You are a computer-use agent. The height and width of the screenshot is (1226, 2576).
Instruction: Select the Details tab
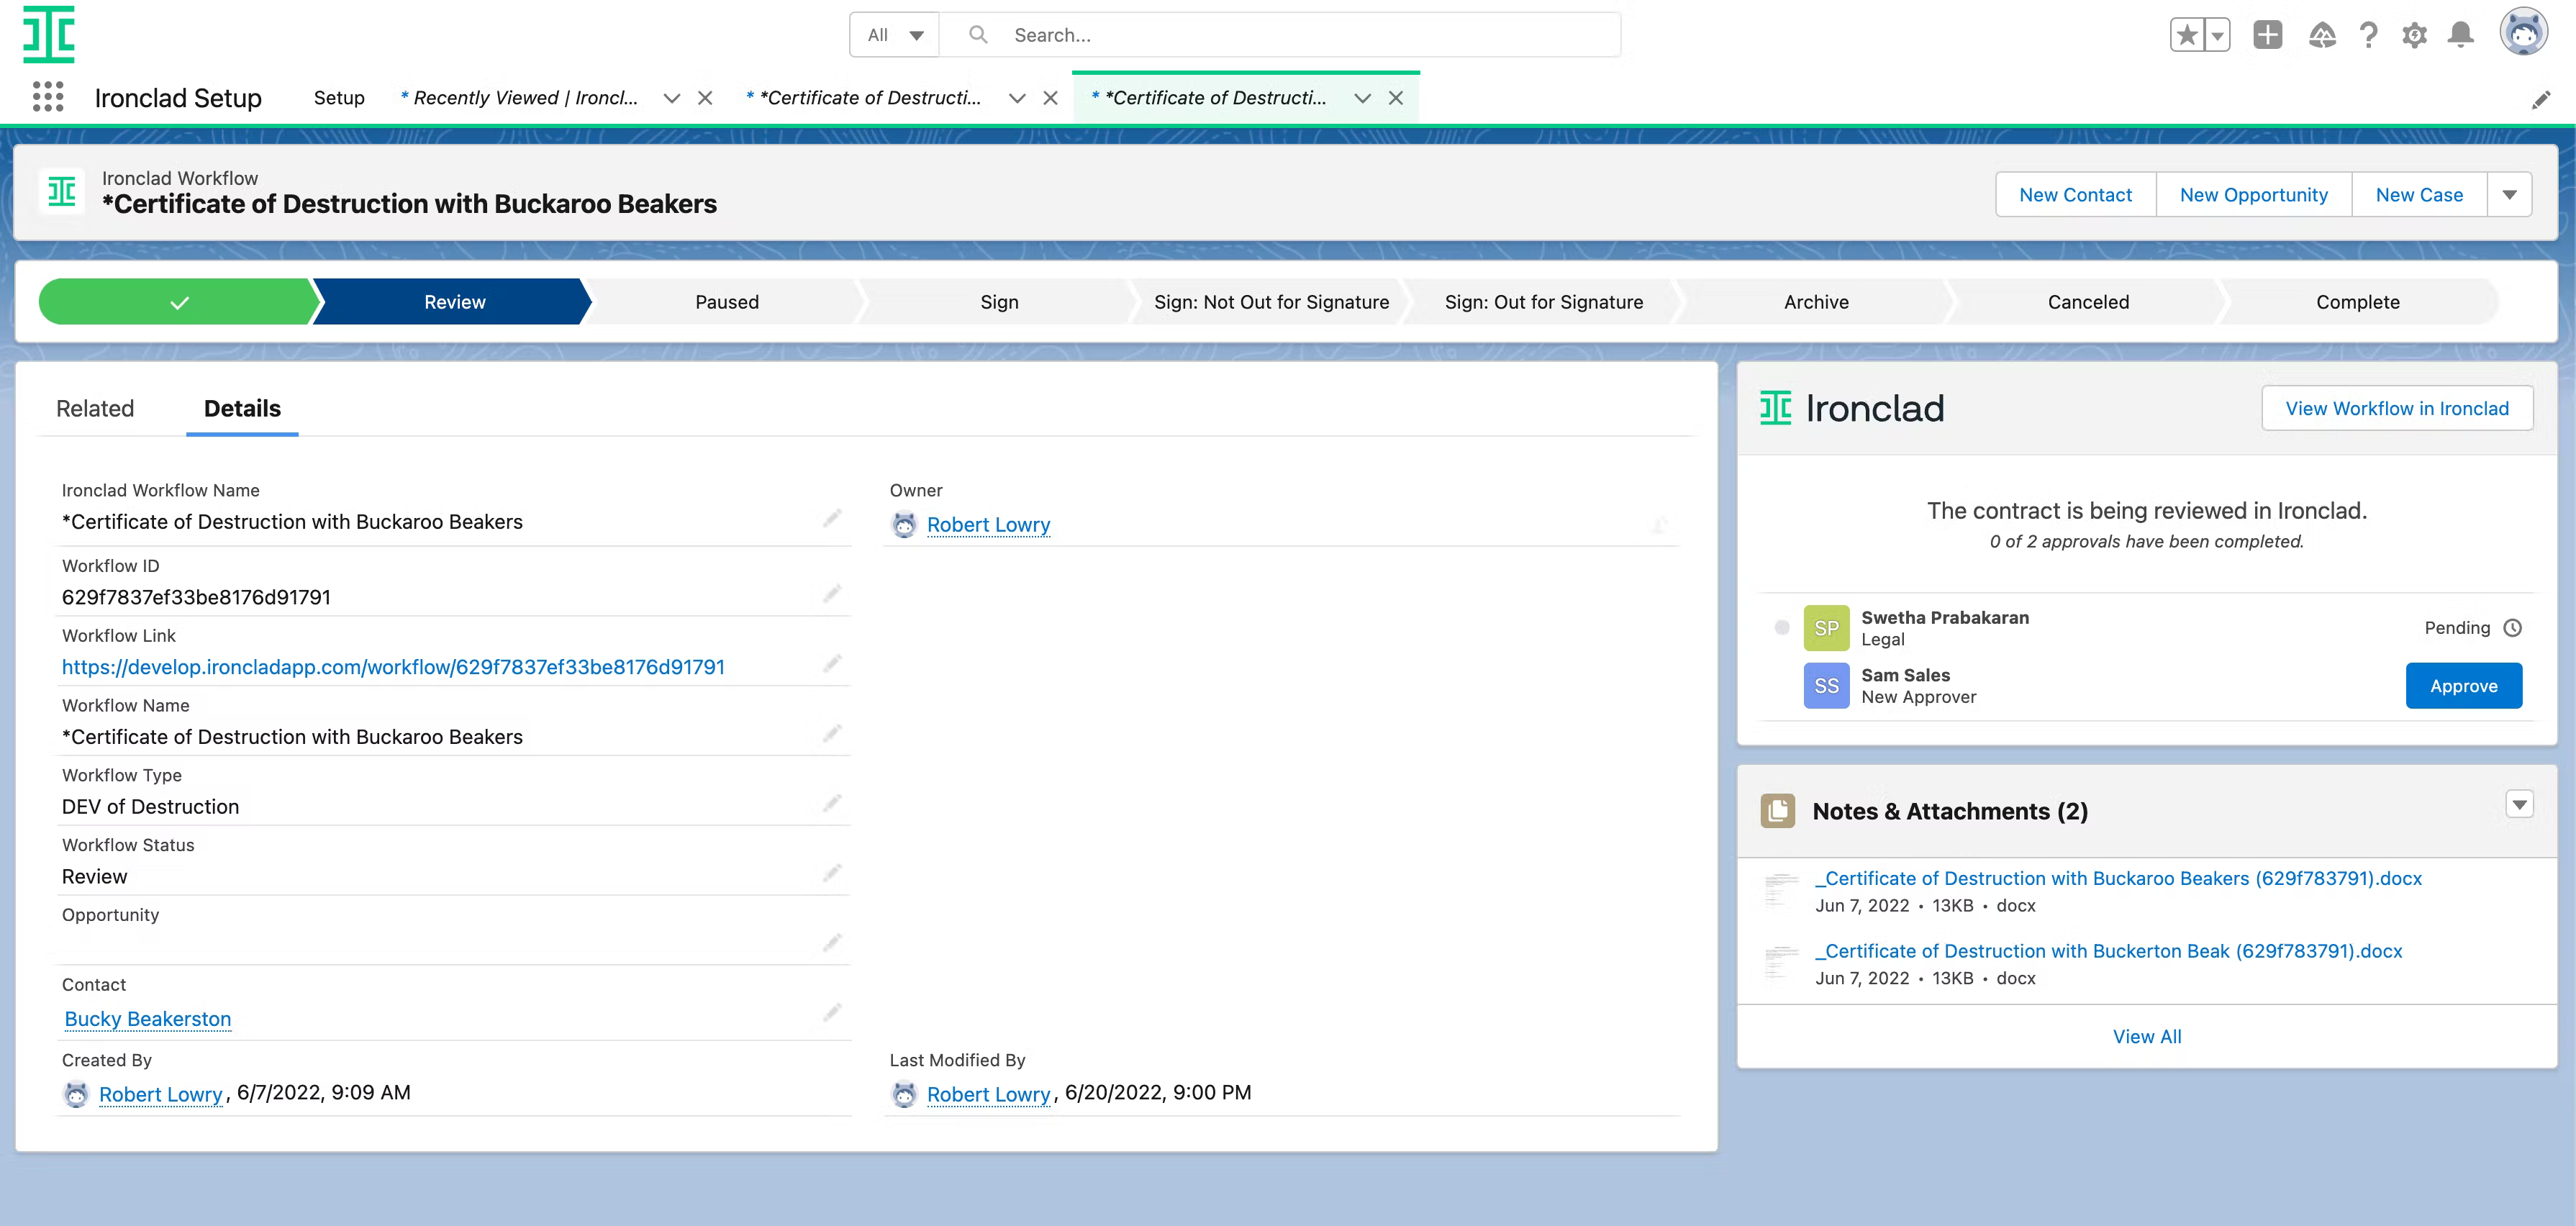click(242, 409)
